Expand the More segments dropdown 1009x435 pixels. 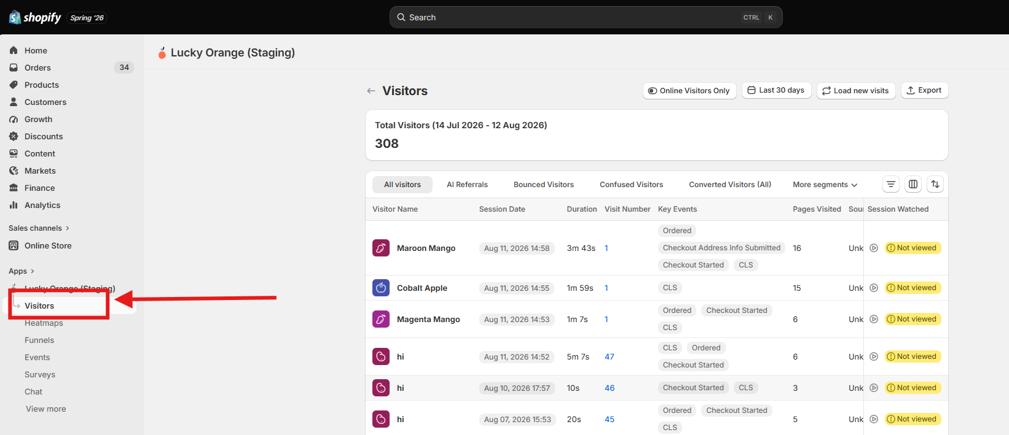tap(825, 185)
